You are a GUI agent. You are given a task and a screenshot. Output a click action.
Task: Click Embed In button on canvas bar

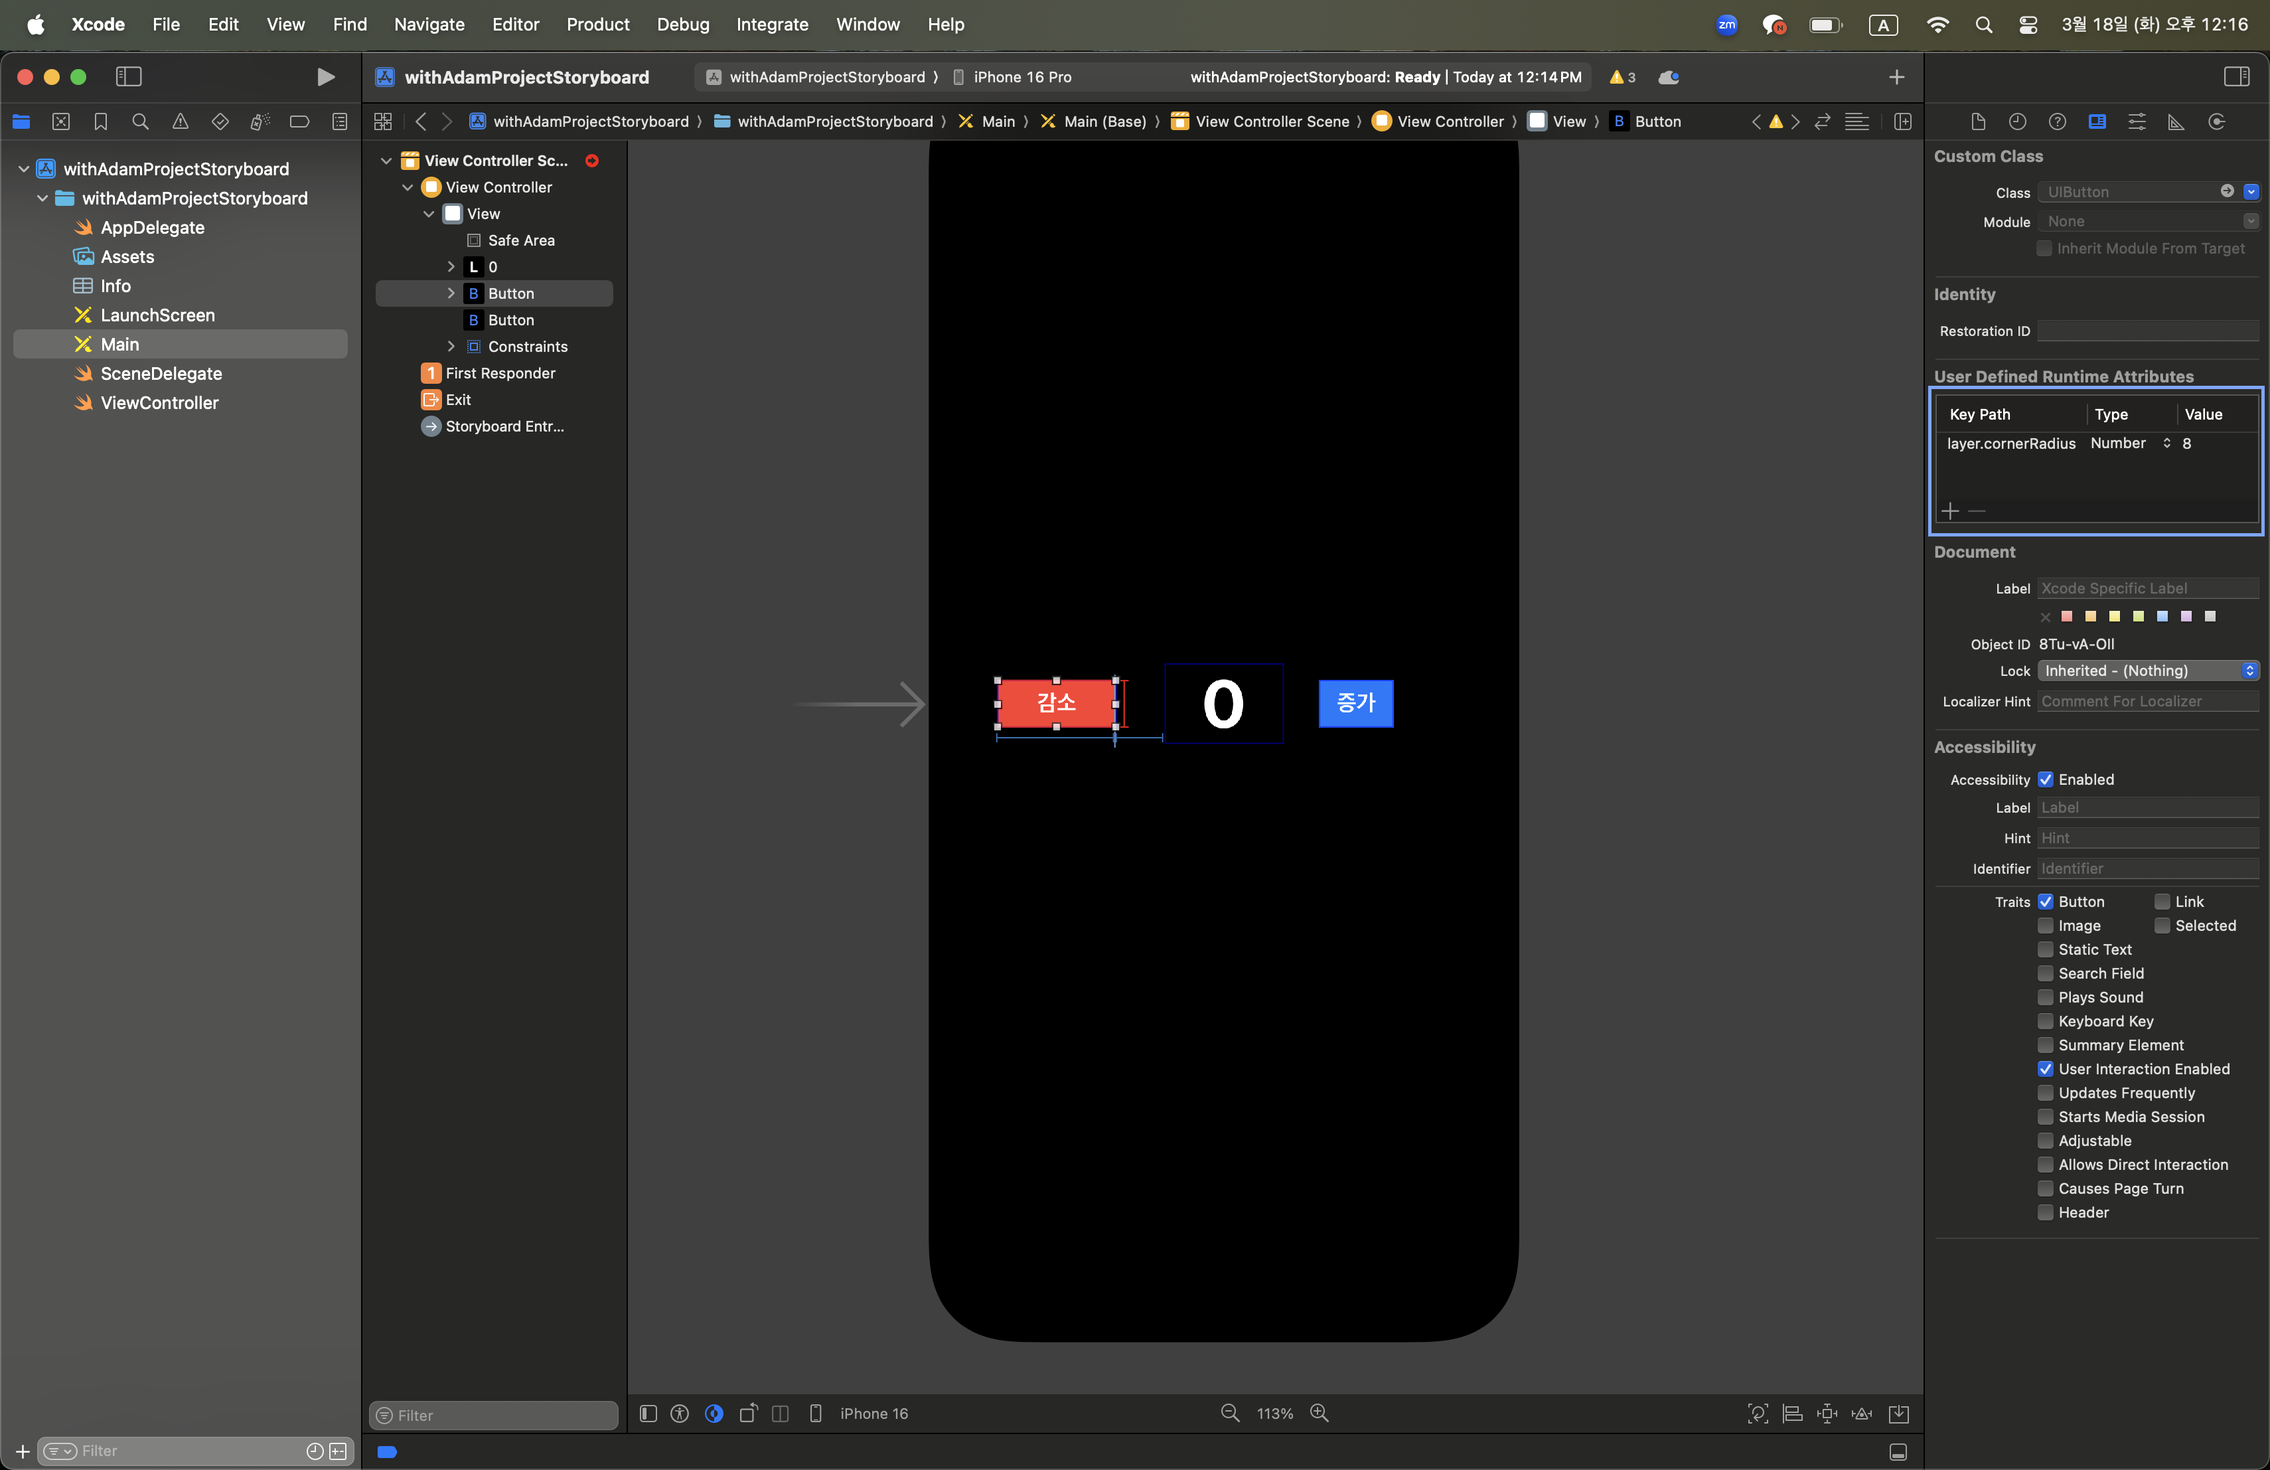click(1899, 1413)
